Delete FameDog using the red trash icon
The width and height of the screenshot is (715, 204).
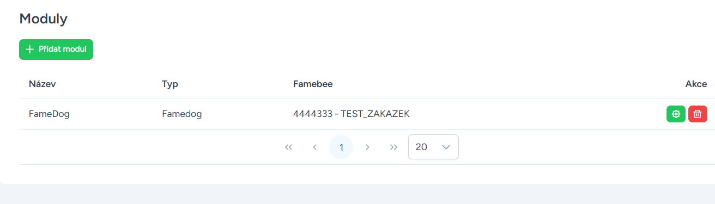[x=698, y=114]
